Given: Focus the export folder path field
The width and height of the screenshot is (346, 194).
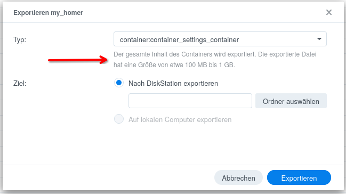Looking at the screenshot, I should 190,101.
